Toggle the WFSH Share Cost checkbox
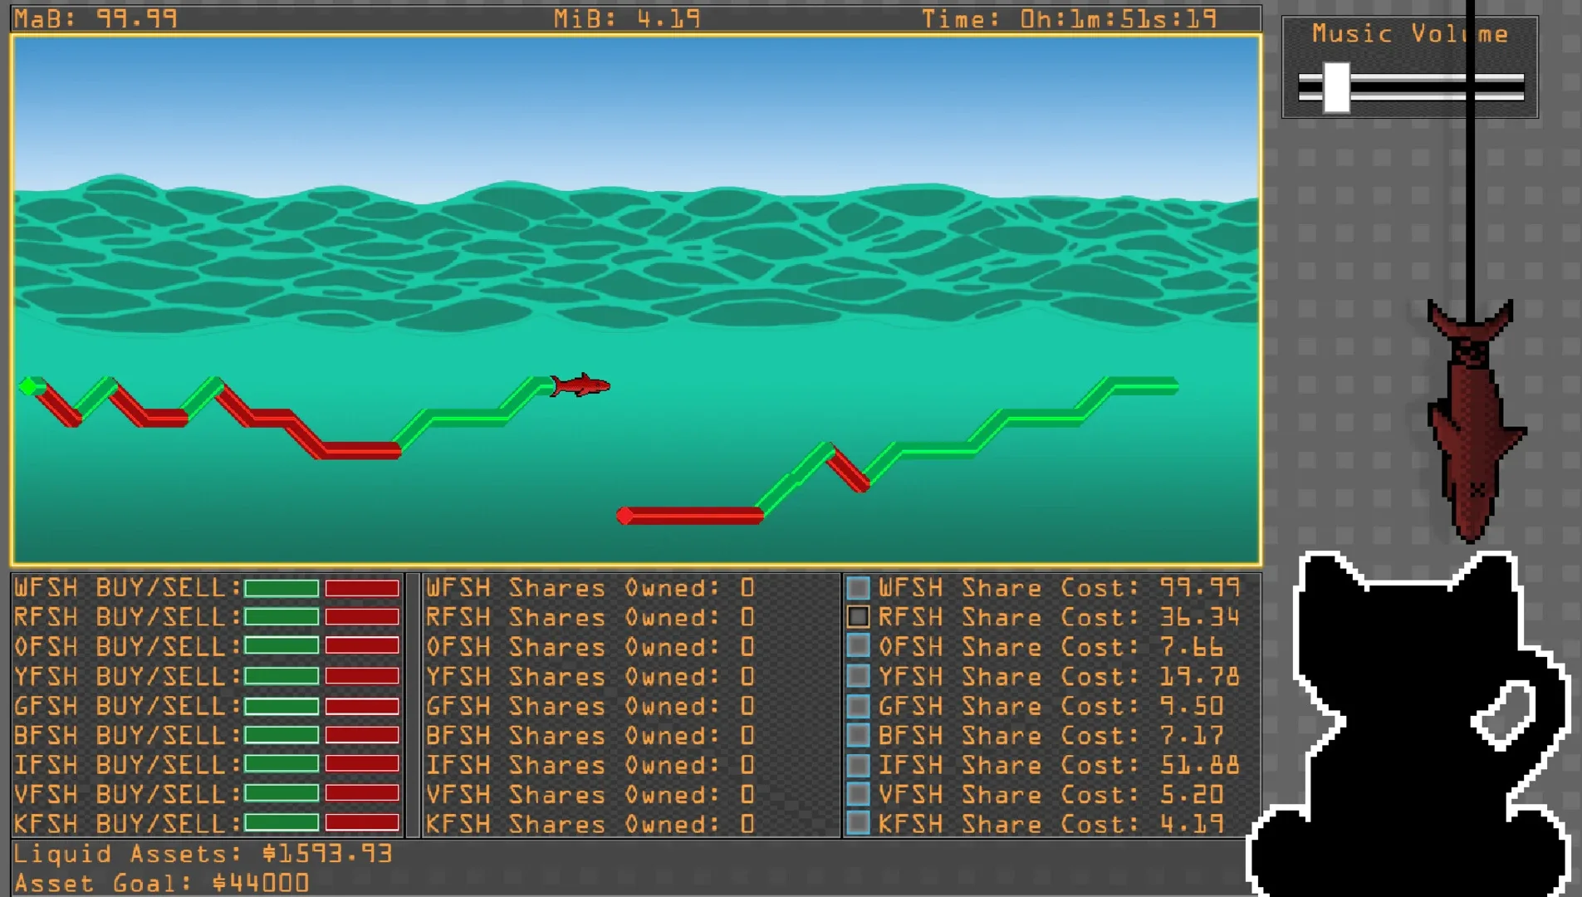This screenshot has width=1582, height=897. (858, 588)
